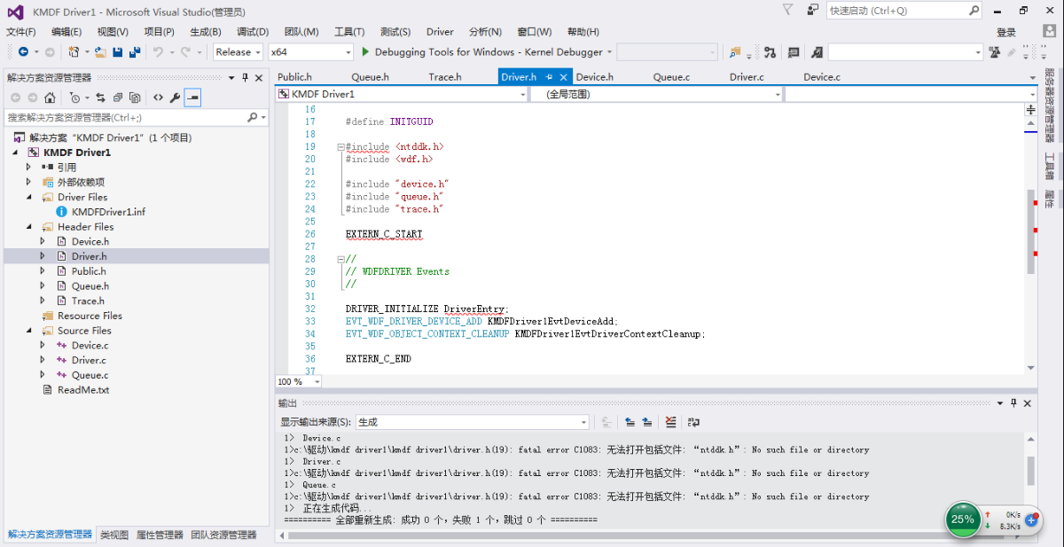Click the 25% green floating widget
Image resolution: width=1064 pixels, height=547 pixels.
pyautogui.click(x=963, y=520)
